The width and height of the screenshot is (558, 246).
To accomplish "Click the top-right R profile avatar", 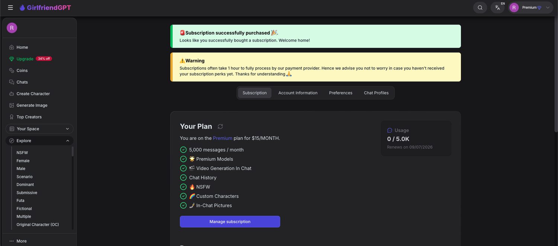I will pos(514,7).
